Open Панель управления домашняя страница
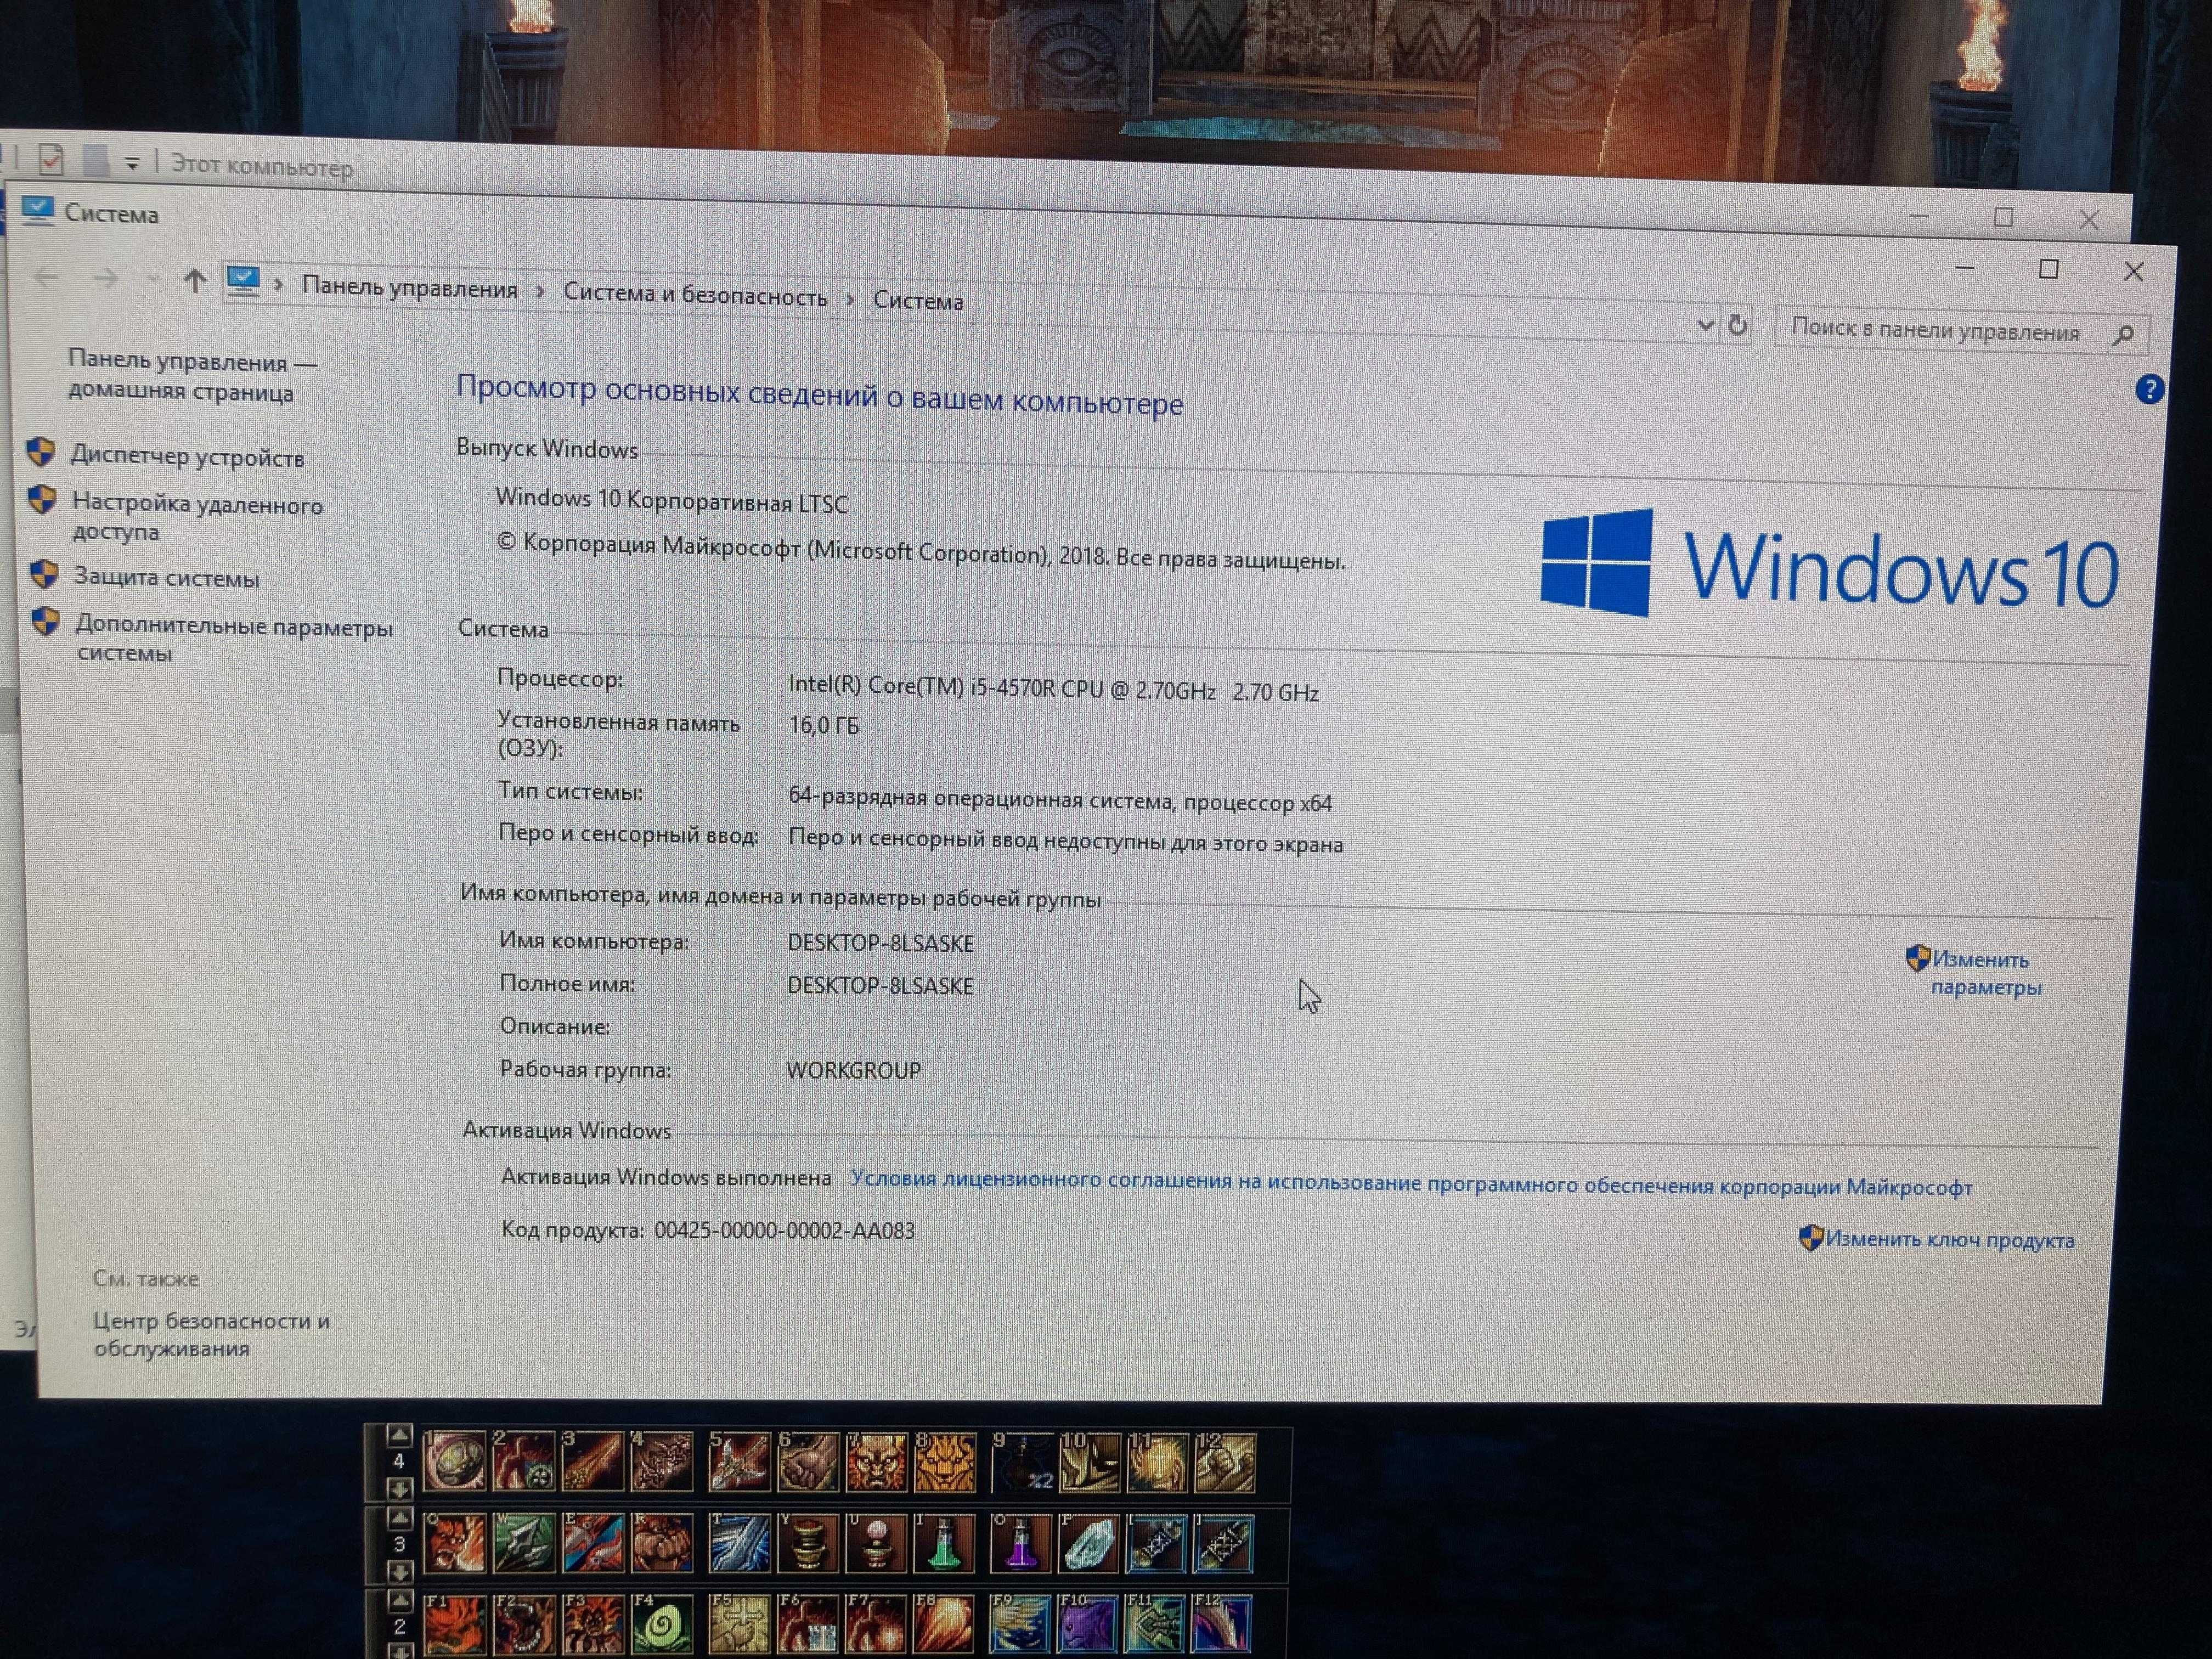Viewport: 2212px width, 1659px height. click(192, 376)
